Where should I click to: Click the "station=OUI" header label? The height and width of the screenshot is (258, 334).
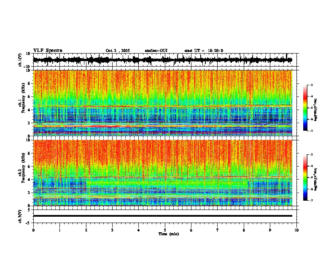156,51
